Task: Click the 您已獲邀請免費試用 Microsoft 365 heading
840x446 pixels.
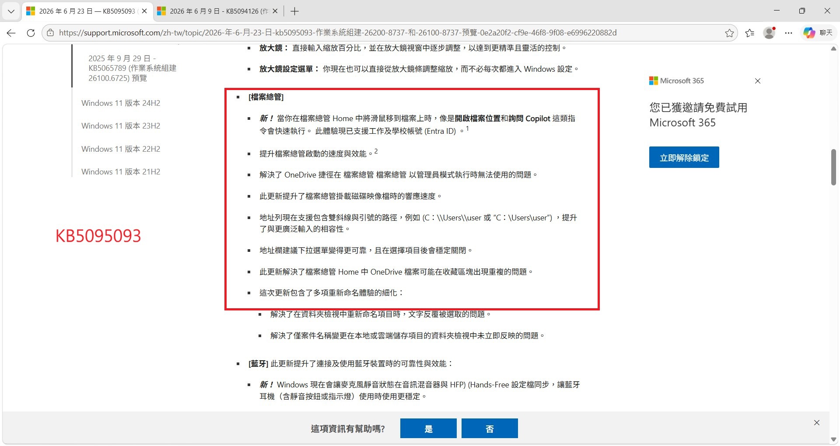Action: click(x=698, y=115)
